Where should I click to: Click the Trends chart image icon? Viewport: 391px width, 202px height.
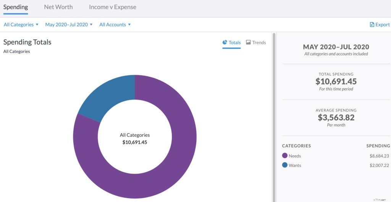[x=248, y=42]
